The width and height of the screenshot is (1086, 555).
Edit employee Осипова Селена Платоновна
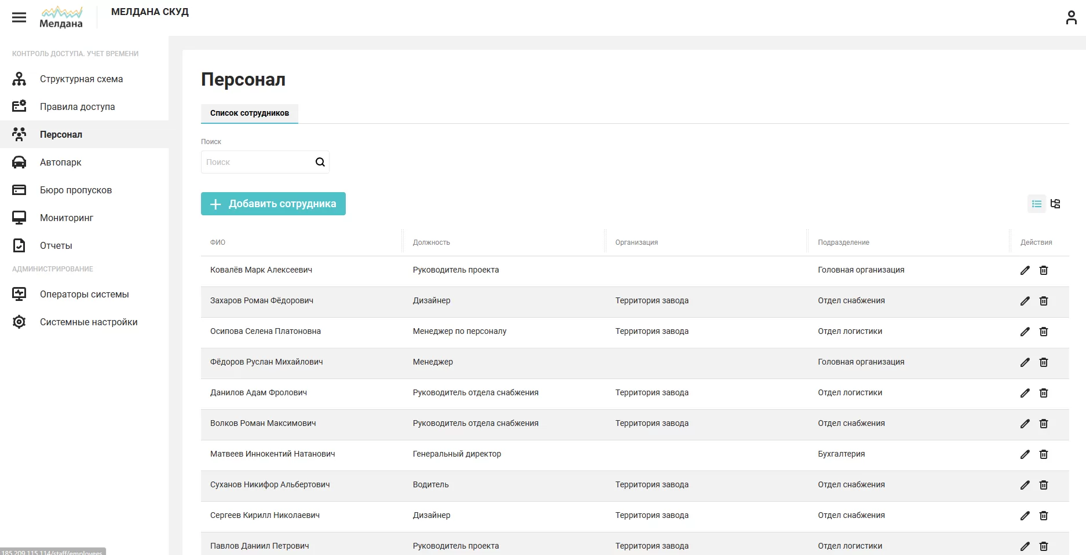1025,332
